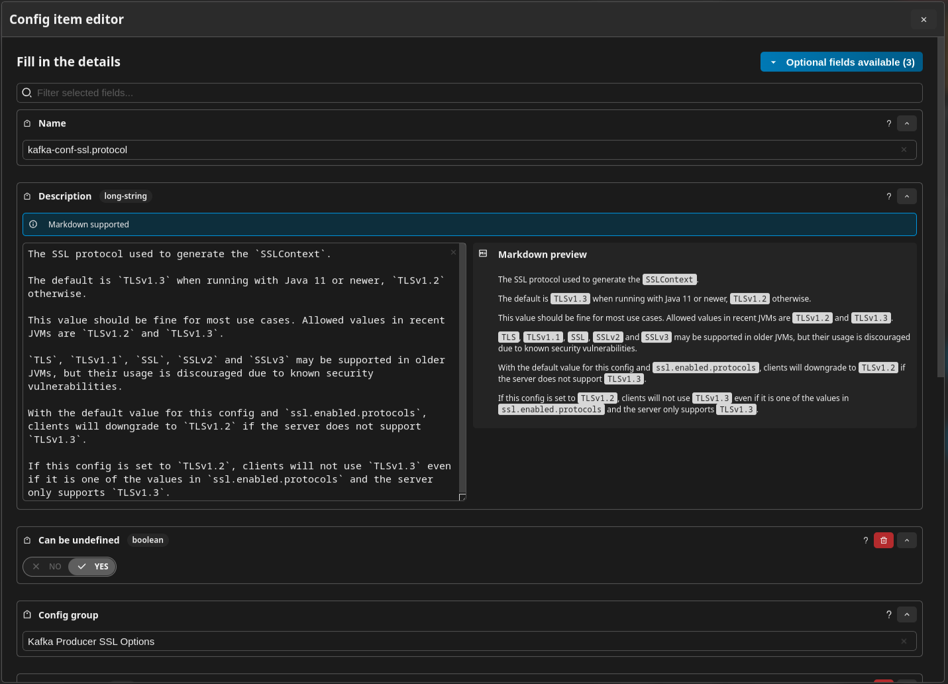Close the Config item editor dialog
This screenshot has width=948, height=684.
(923, 19)
